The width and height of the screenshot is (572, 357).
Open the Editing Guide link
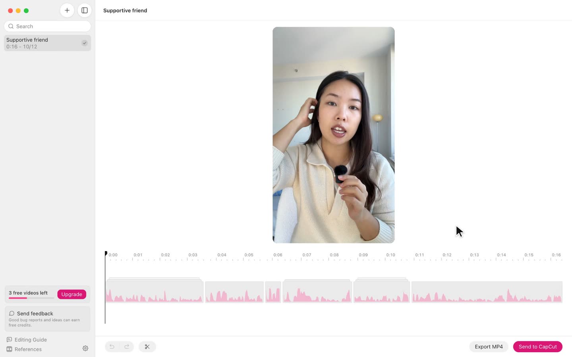click(x=27, y=340)
